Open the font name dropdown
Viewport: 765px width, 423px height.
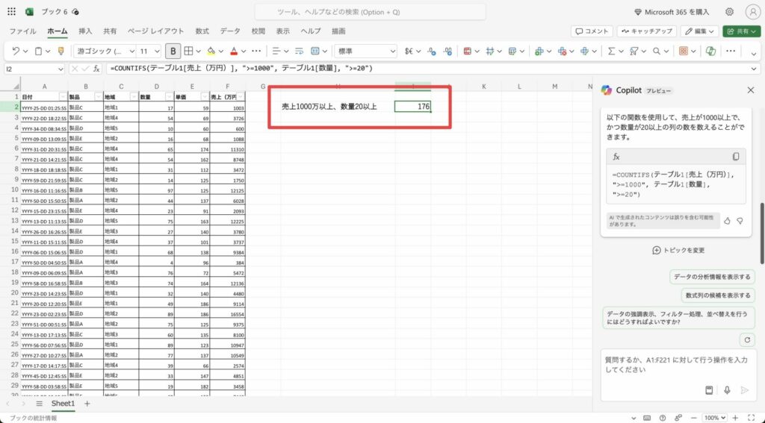click(x=104, y=51)
